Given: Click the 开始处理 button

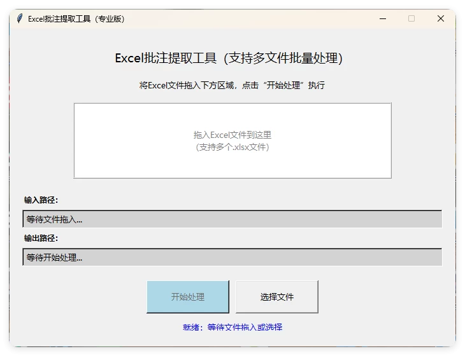Looking at the screenshot, I should (188, 296).
